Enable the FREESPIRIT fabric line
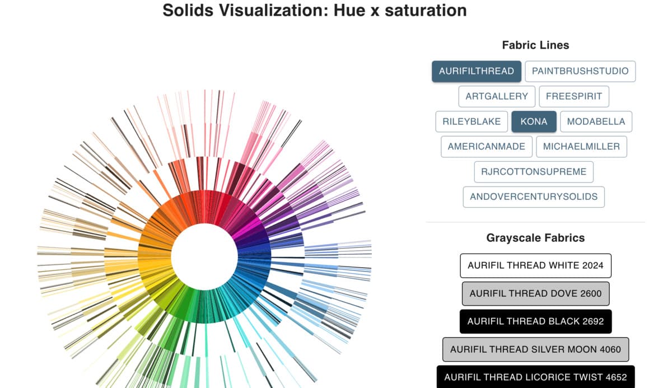Viewport: 672px width, 388px height. 574,96
